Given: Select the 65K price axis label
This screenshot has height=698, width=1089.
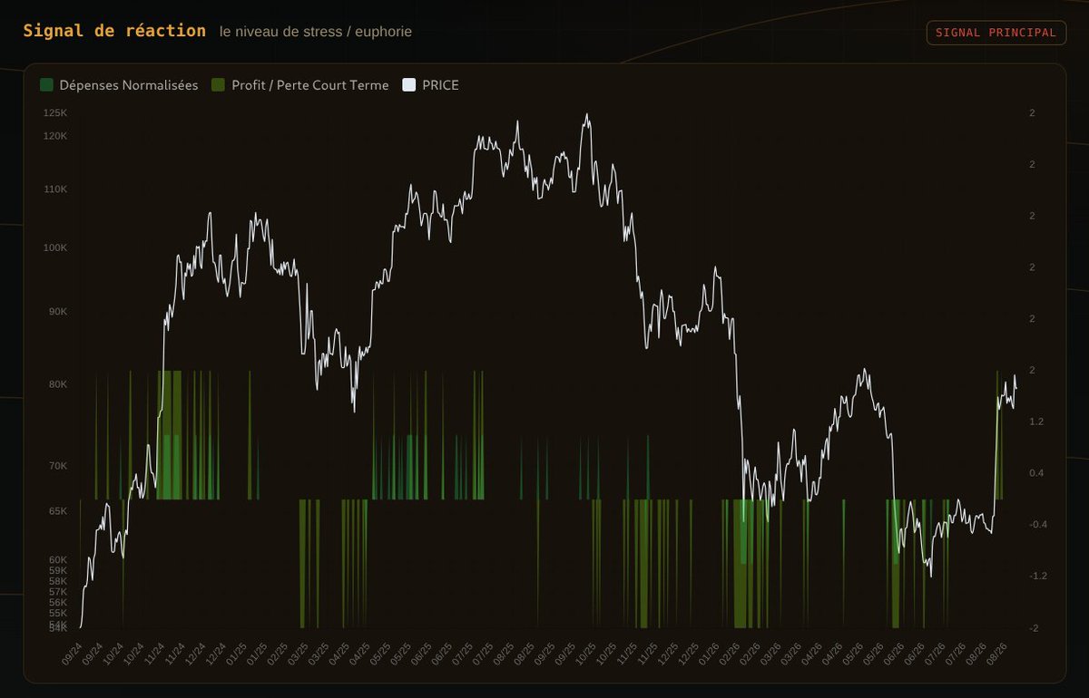Looking at the screenshot, I should (x=58, y=511).
